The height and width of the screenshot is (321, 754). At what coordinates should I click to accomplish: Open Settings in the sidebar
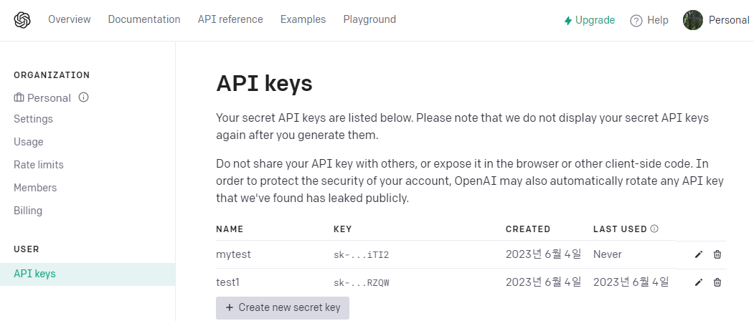33,119
